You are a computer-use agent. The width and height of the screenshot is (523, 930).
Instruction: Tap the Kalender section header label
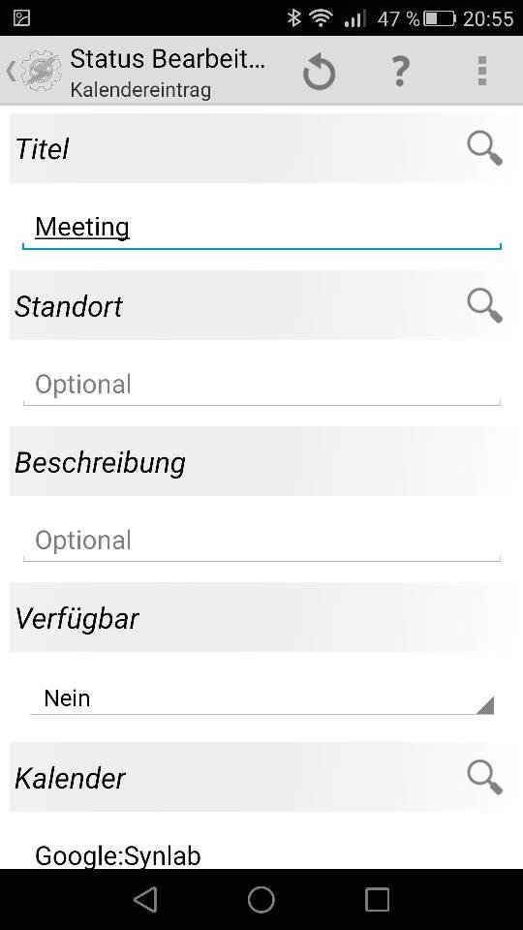tap(70, 778)
